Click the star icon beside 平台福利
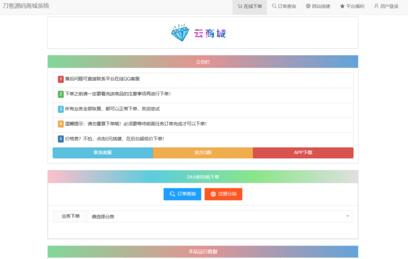Image resolution: width=408 pixels, height=259 pixels. [x=342, y=6]
